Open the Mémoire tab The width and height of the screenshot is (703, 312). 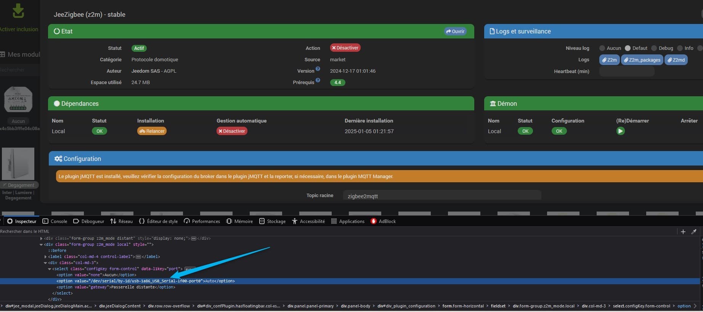(239, 221)
